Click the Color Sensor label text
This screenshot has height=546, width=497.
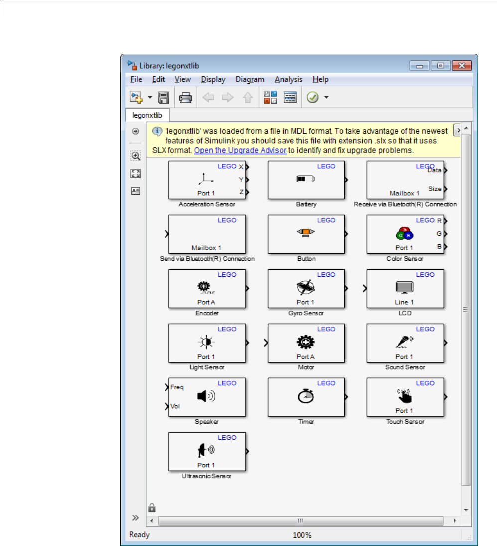click(405, 259)
